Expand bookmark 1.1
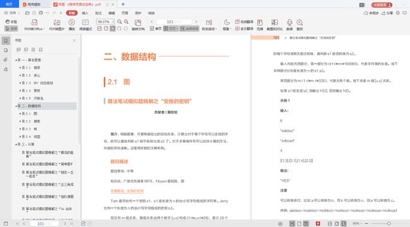 click(20, 67)
